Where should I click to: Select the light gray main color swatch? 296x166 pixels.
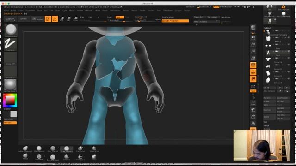click(x=13, y=114)
